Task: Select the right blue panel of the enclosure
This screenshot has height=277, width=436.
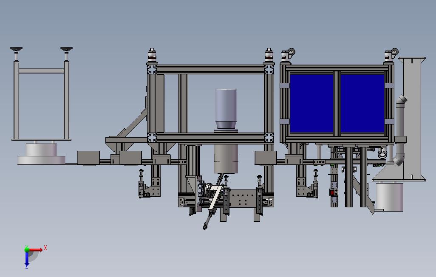Action: click(x=362, y=103)
